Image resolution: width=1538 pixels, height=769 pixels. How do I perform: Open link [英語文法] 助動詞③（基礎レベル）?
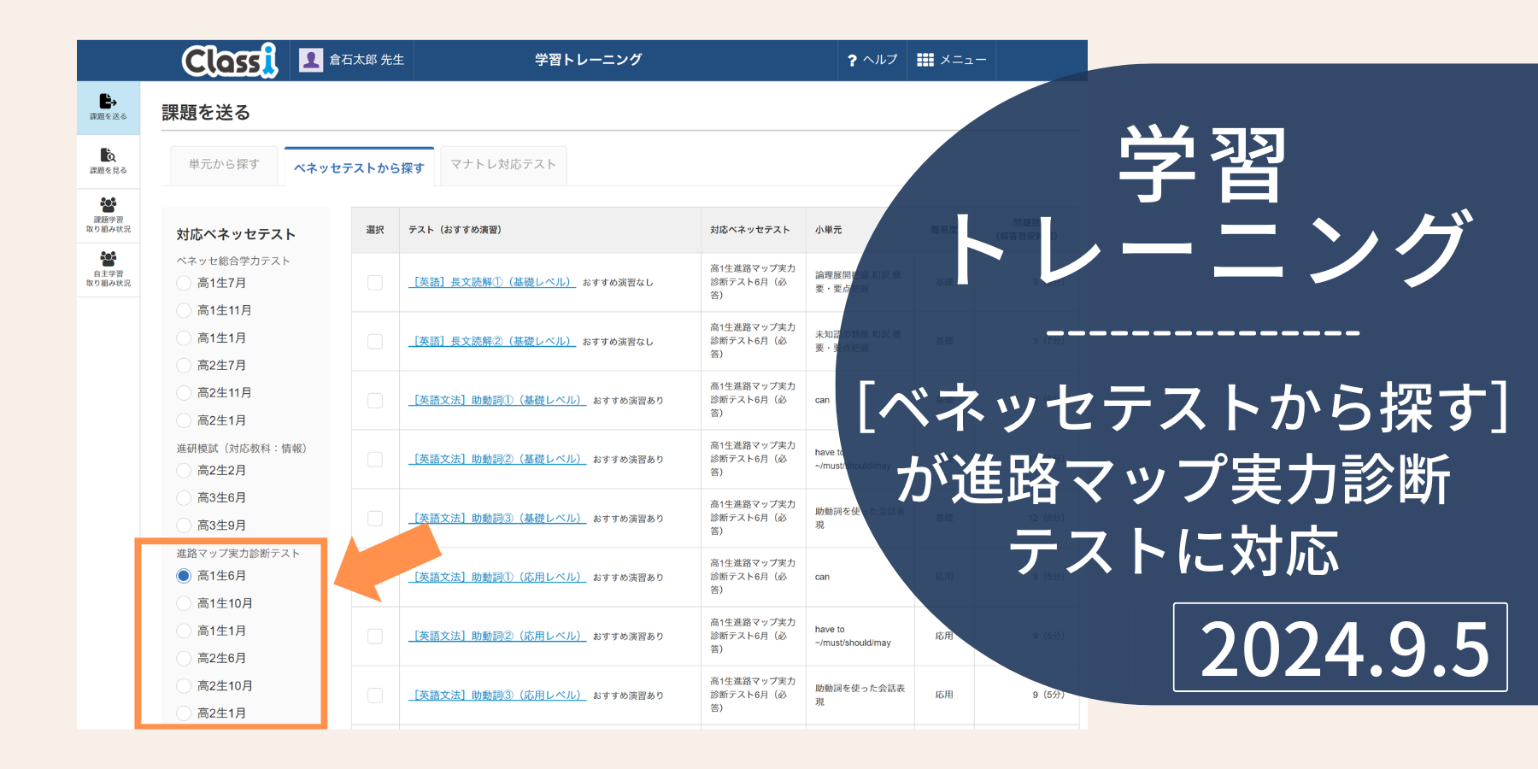497,518
